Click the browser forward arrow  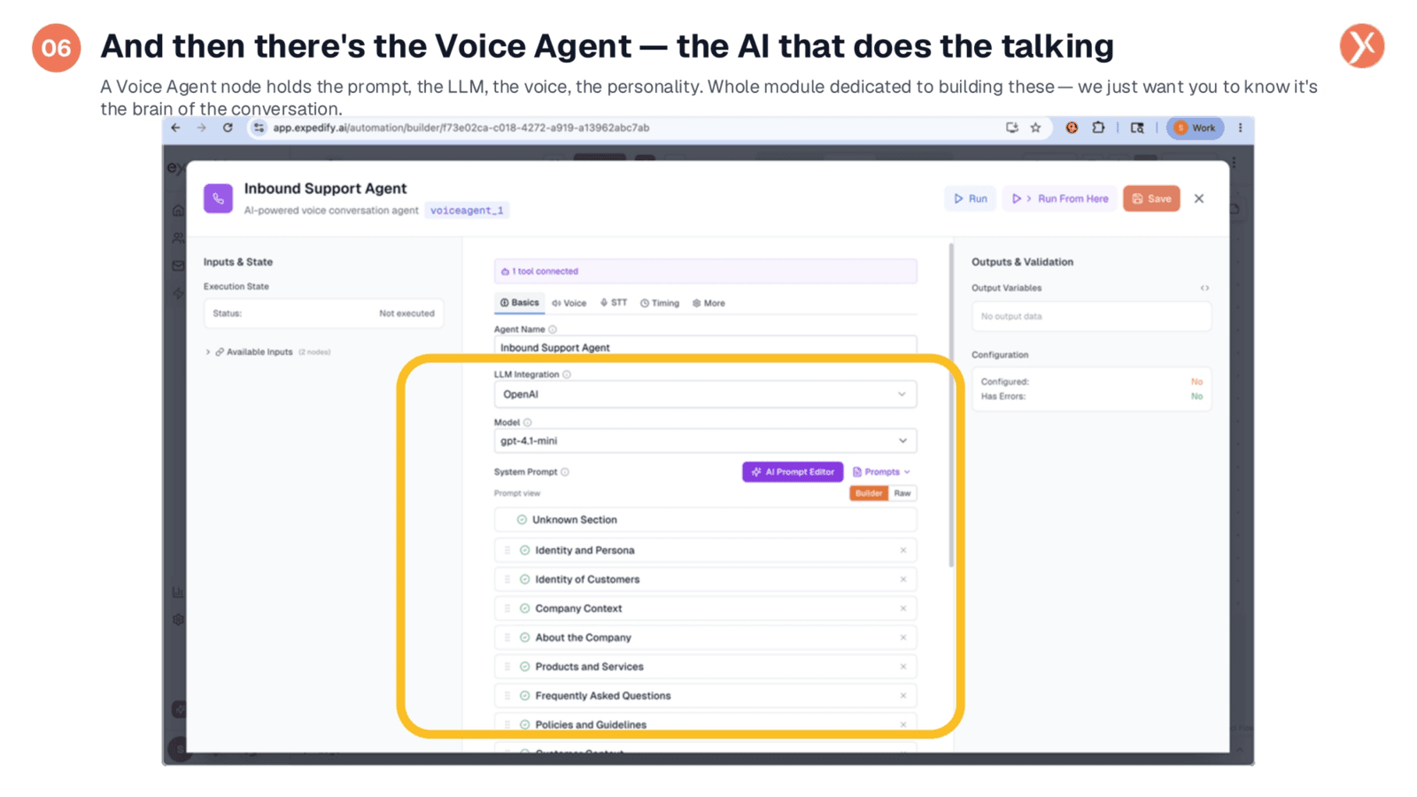[x=202, y=128]
